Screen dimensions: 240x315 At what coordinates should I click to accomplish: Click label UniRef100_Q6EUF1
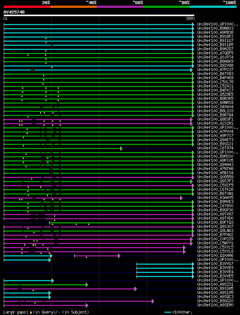[x=215, y=119]
